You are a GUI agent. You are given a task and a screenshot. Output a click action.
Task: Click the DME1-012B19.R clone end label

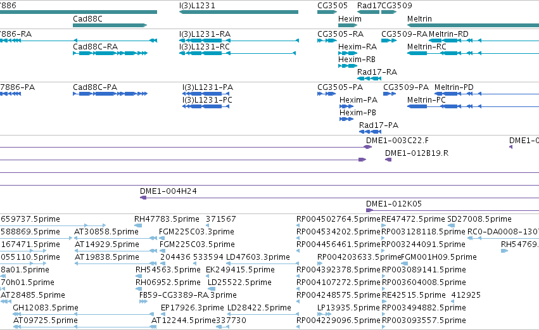coord(417,153)
